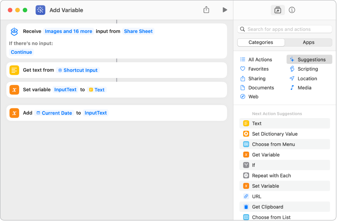The image size is (337, 221).
Task: Focus the Search for apps and actions field
Action: point(285,29)
